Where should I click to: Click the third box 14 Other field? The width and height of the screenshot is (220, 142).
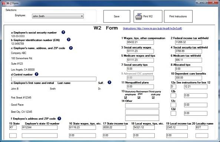point(142,118)
